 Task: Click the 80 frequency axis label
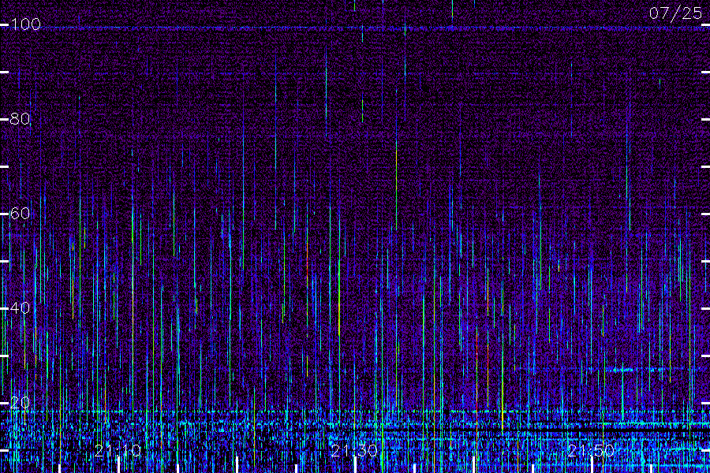[x=20, y=118]
